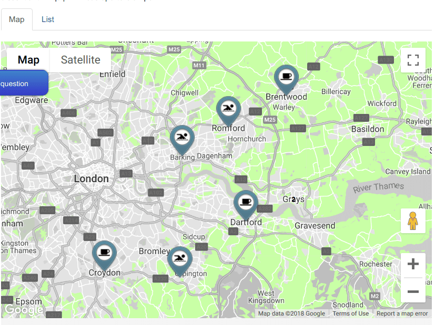Viewport: 435px width, 325px height.
Task: Click the Map data ©2018 Google text
Action: pos(291,313)
